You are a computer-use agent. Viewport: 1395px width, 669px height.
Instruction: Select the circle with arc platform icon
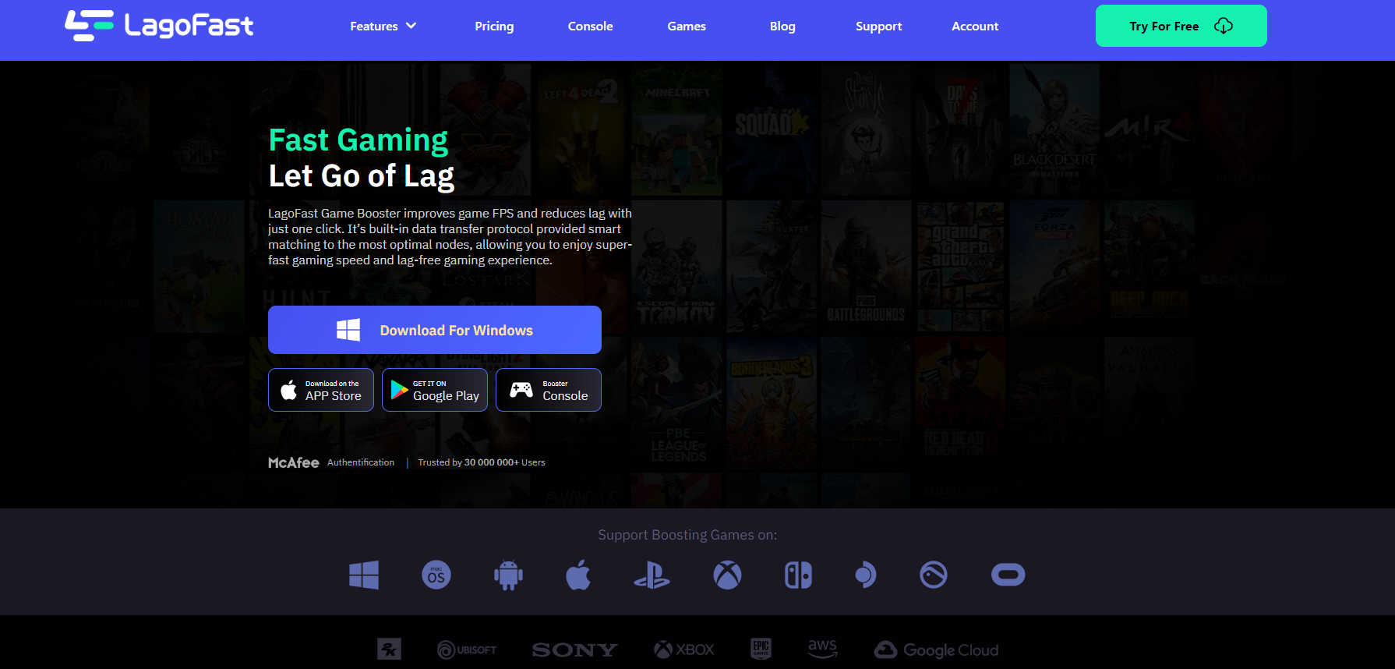coord(934,575)
